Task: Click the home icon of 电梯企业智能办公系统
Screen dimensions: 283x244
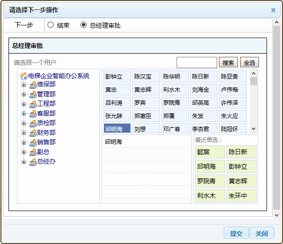Action: point(24,76)
